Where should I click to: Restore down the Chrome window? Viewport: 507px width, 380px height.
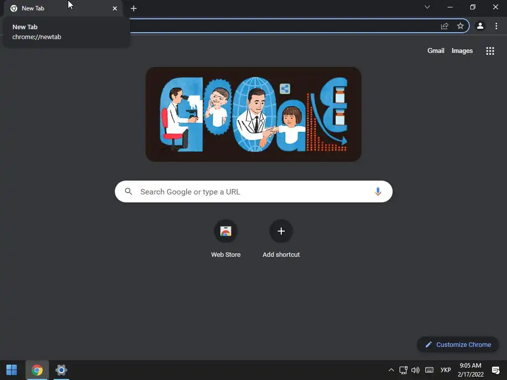pyautogui.click(x=473, y=7)
